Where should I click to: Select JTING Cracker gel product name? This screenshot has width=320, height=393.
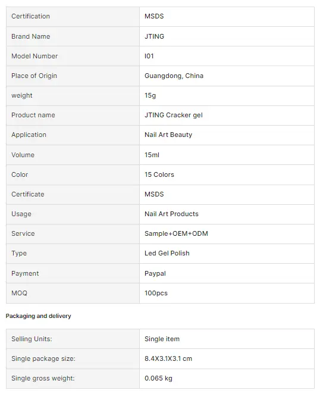pos(174,115)
